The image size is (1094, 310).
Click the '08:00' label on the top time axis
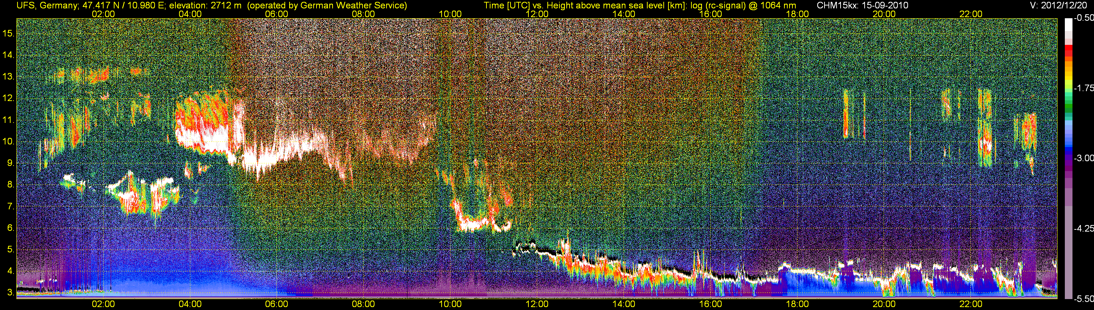[x=364, y=14]
